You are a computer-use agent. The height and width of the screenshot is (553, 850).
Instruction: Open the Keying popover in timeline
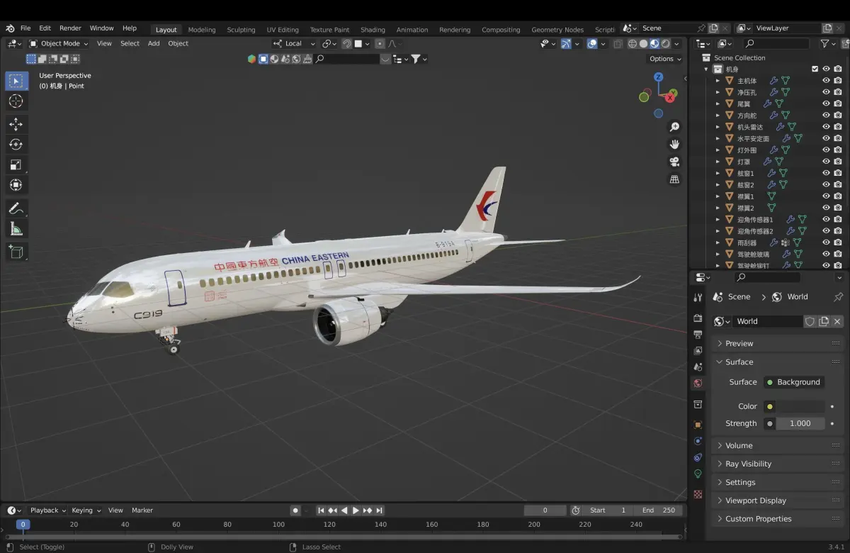[86, 510]
